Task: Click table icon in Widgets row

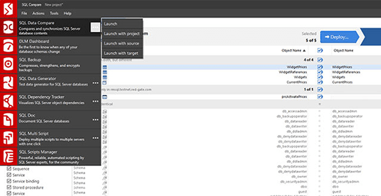Action: pyautogui.click(x=105, y=77)
